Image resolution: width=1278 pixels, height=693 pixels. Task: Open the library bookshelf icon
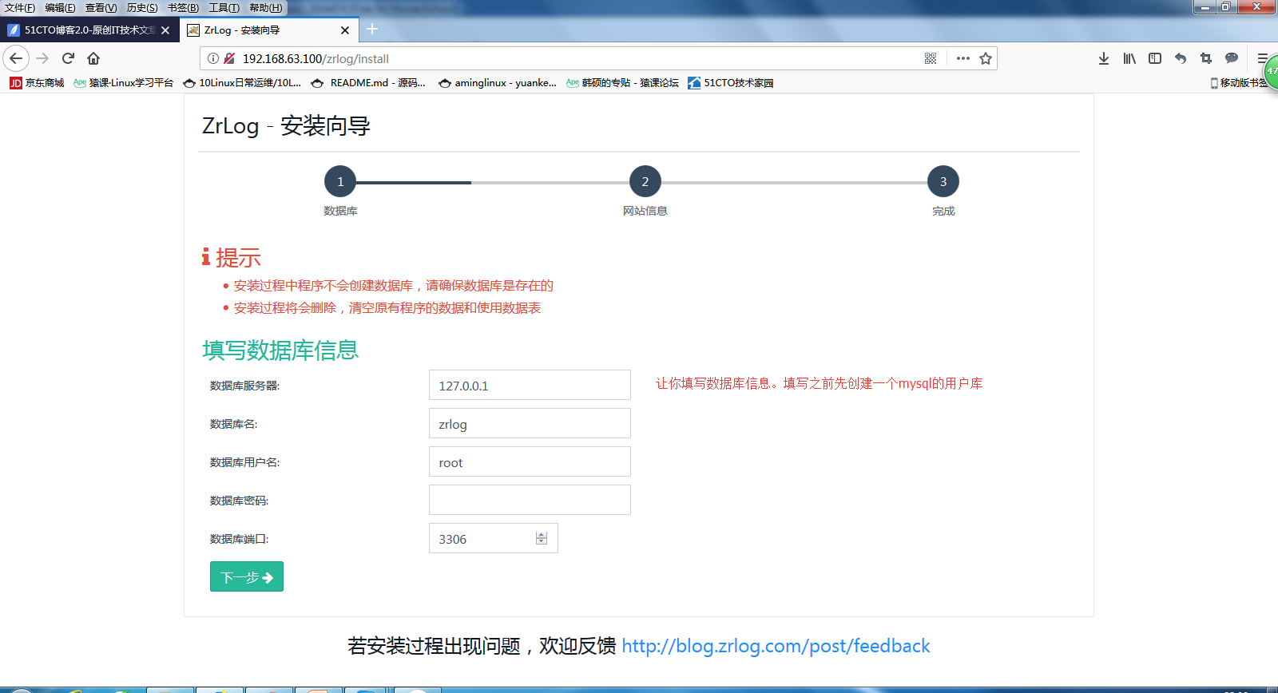coord(1129,58)
